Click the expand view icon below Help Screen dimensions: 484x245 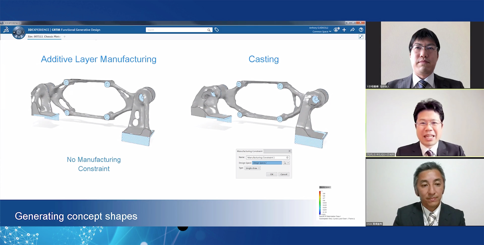pos(361,37)
